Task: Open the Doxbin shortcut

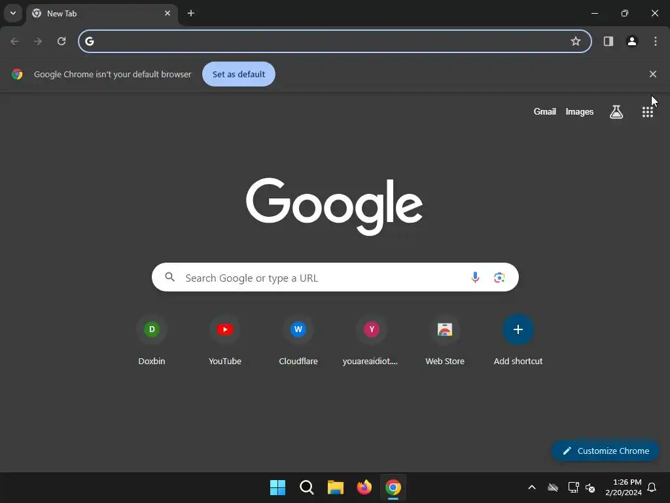Action: (x=152, y=341)
